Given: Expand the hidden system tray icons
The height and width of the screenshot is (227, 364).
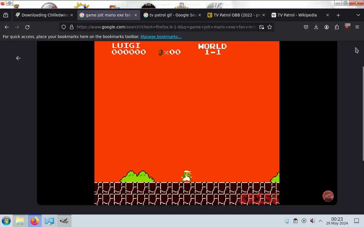Looking at the screenshot, I should [320, 221].
